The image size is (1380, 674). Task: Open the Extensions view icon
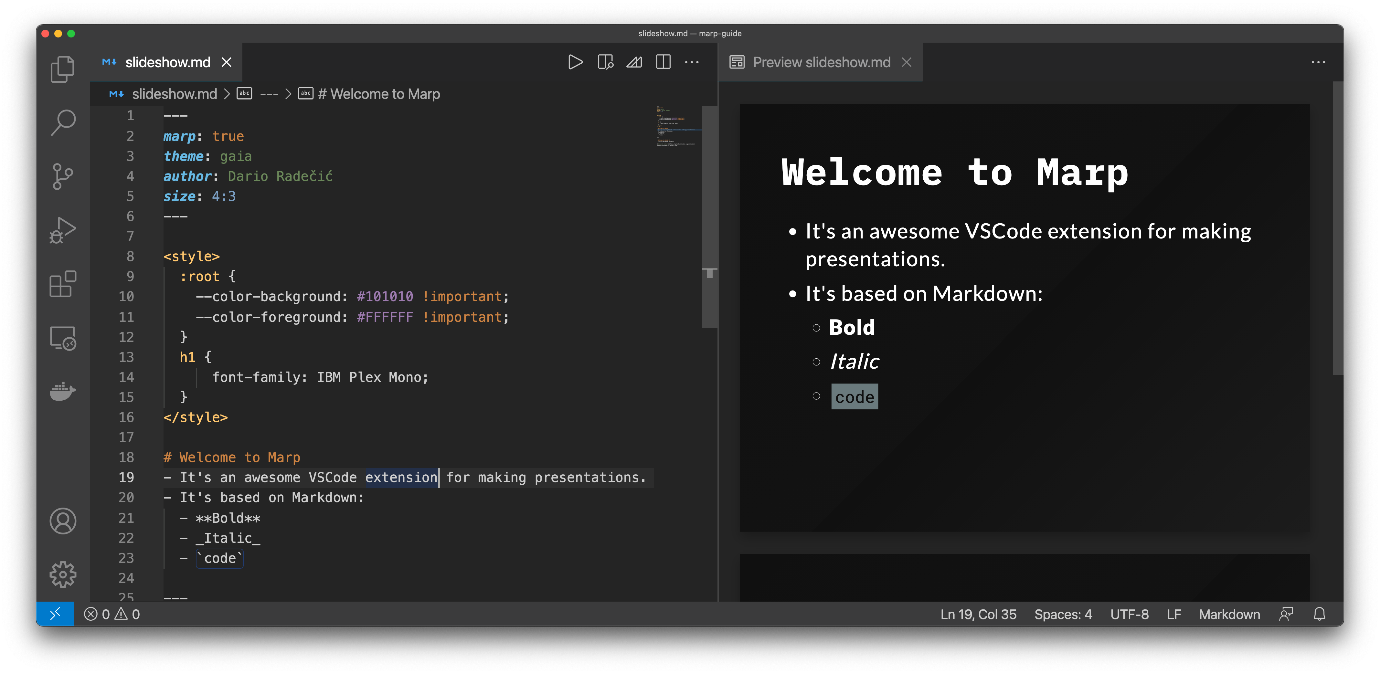tap(63, 284)
